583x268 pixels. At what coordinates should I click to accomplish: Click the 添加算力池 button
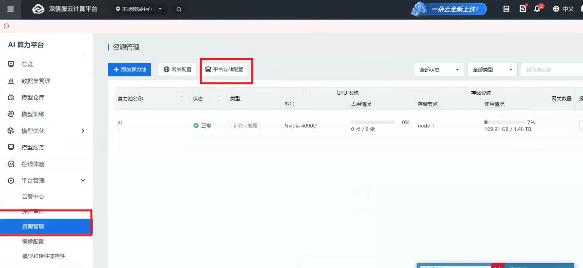pos(129,69)
